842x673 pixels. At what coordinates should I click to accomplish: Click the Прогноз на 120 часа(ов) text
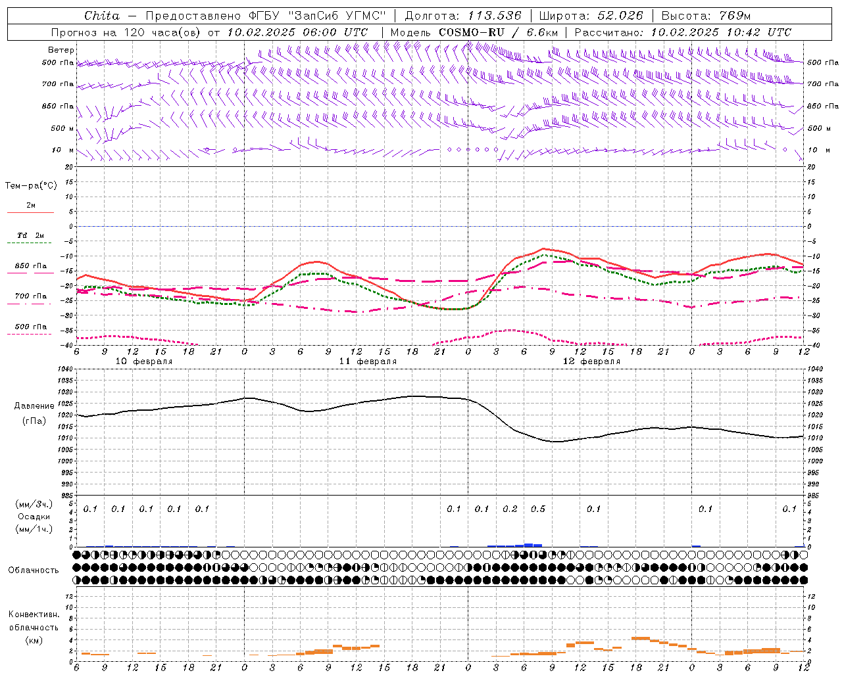click(126, 32)
